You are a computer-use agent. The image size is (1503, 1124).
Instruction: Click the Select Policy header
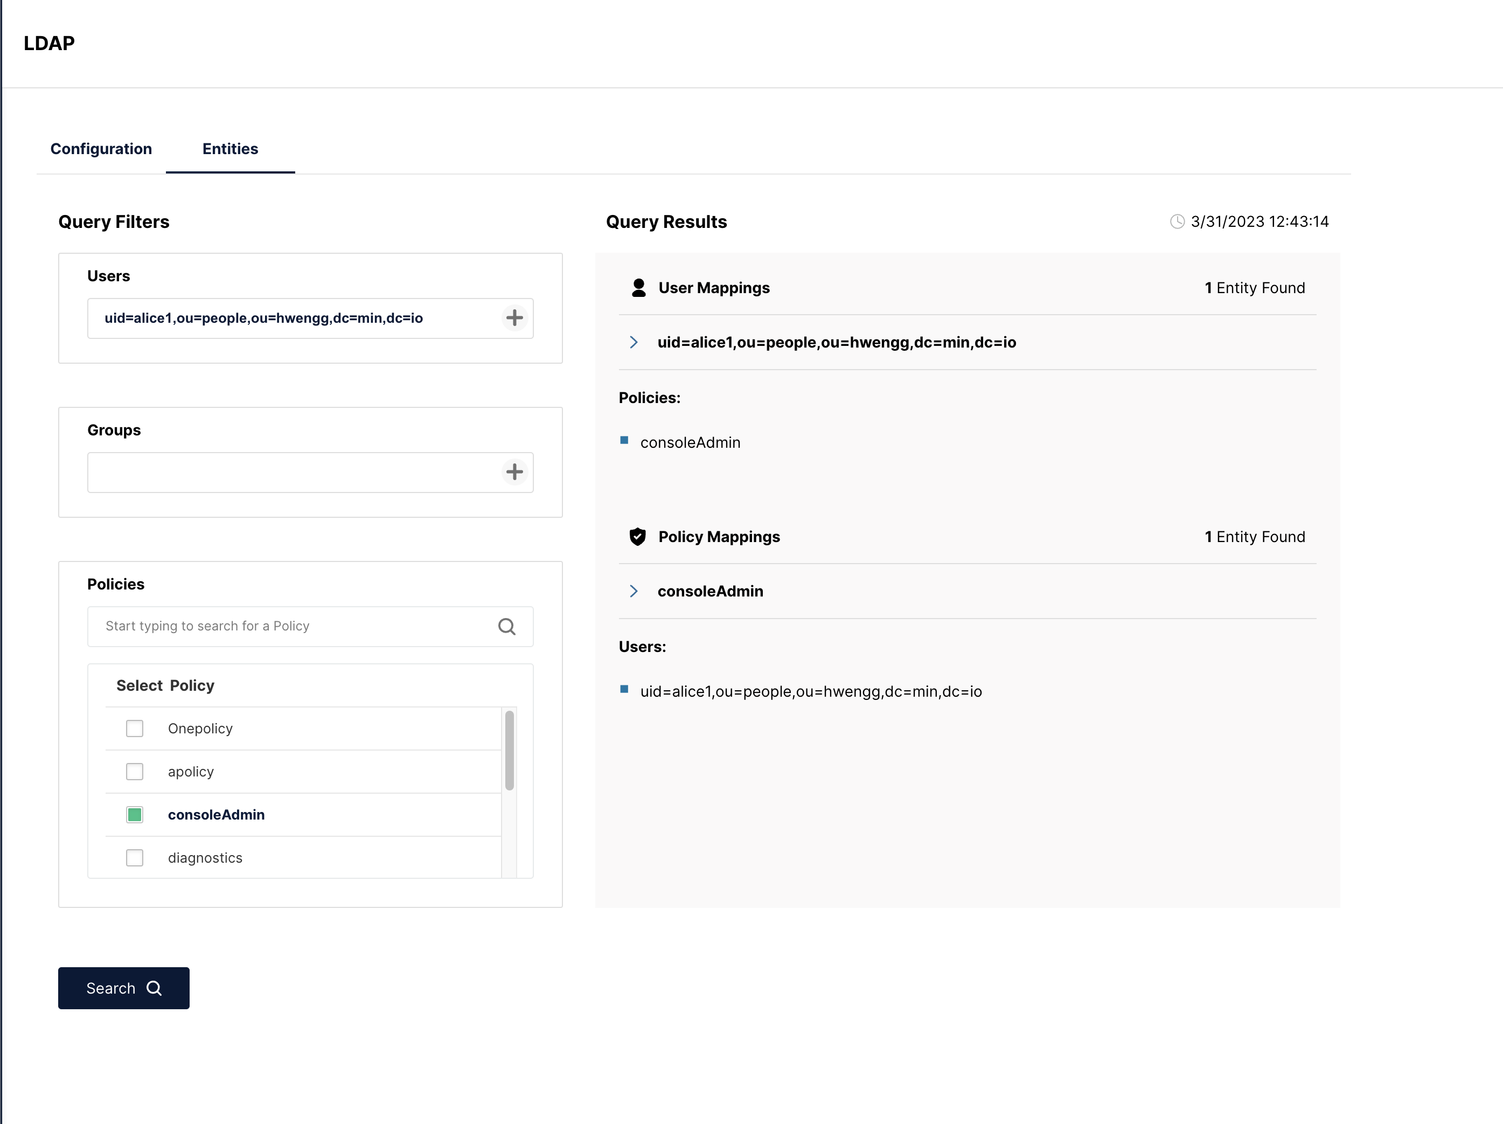click(165, 686)
